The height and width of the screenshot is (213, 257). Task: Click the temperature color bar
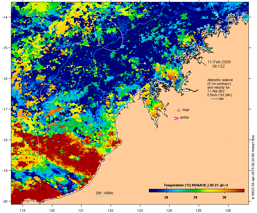[x=197, y=190]
